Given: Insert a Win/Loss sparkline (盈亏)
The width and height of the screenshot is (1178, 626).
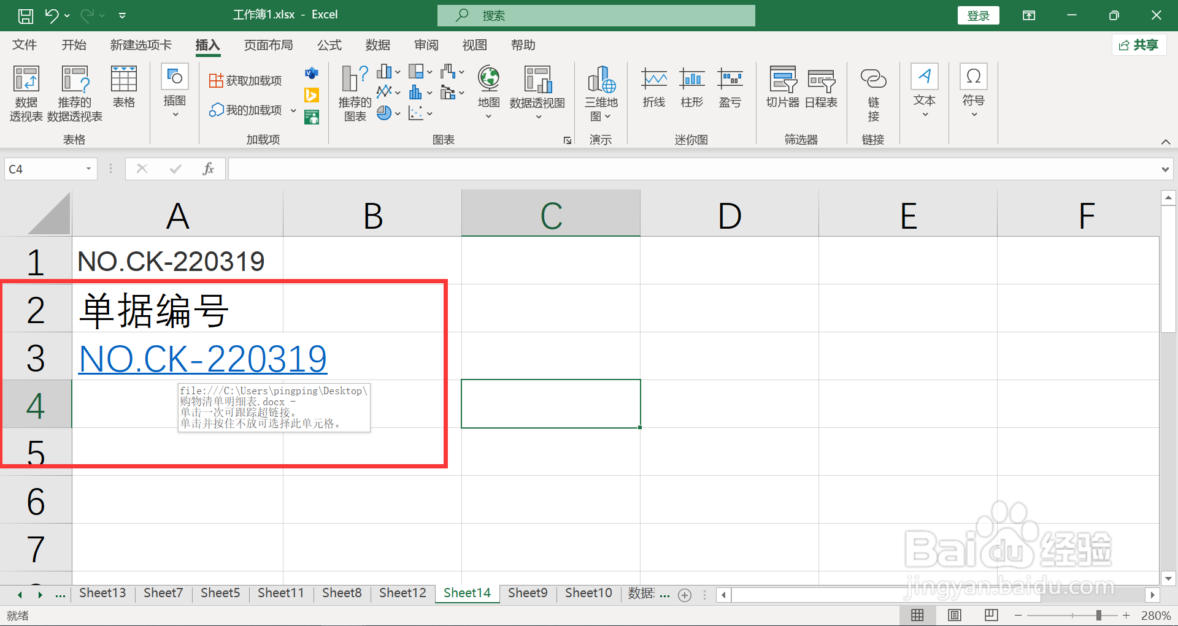Looking at the screenshot, I should (x=730, y=87).
